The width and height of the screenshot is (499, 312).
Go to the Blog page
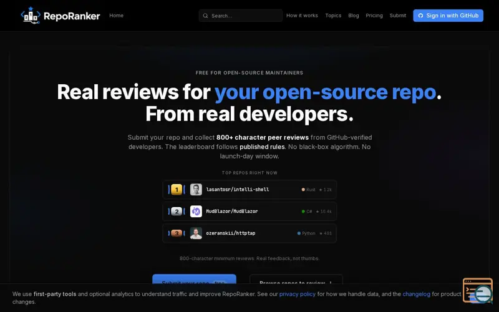click(354, 15)
